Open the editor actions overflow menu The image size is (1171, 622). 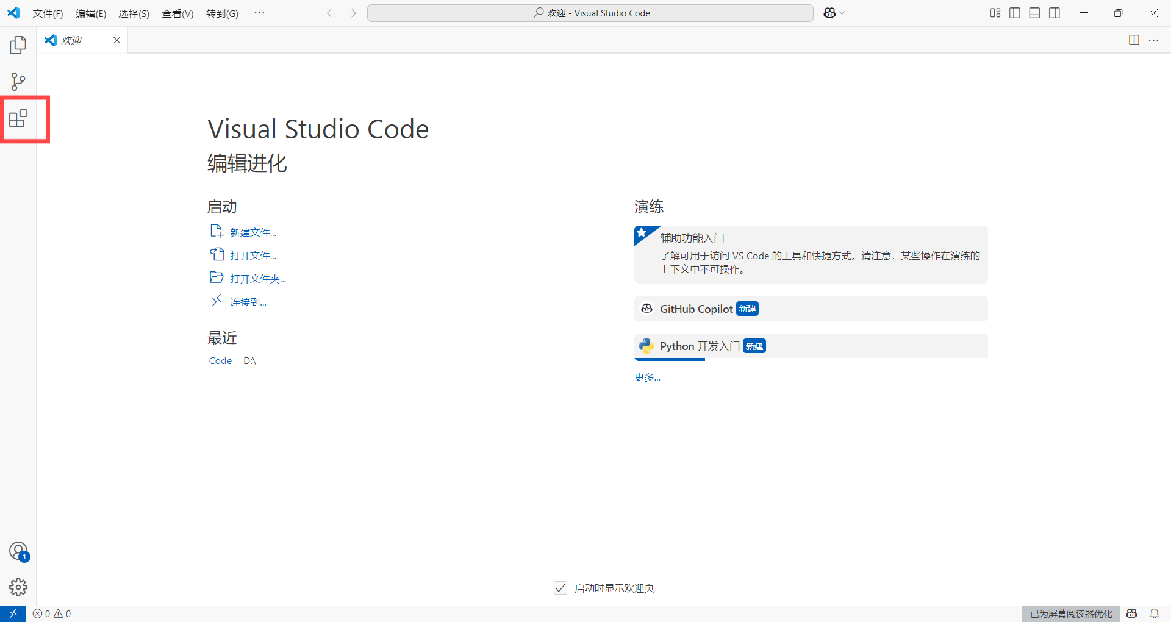[1155, 40]
